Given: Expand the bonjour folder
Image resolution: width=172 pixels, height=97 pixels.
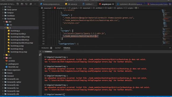Looking at the screenshot, I should click(10, 13).
